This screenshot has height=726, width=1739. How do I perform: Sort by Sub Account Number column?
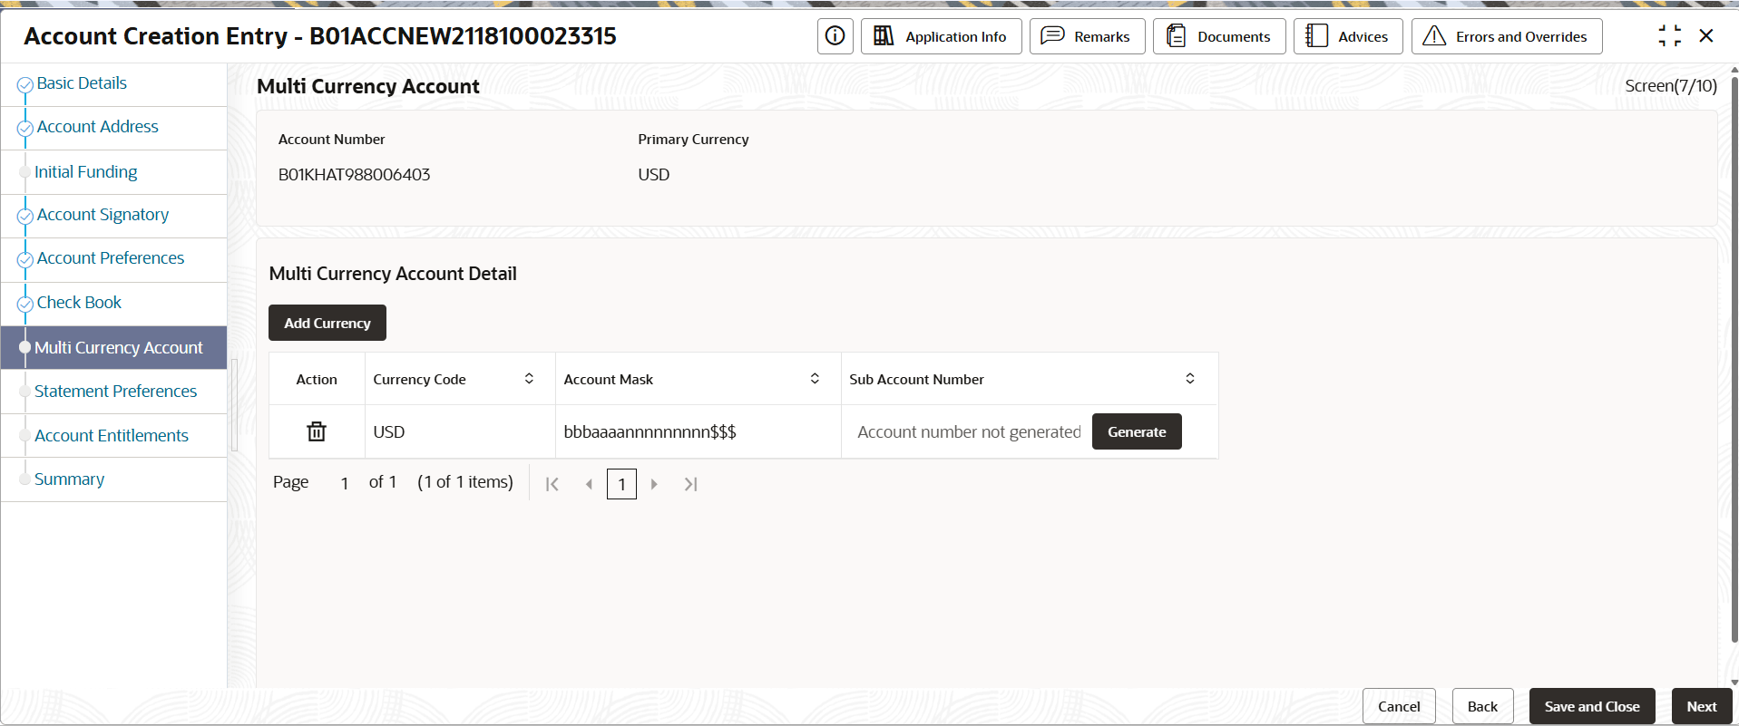1190,379
